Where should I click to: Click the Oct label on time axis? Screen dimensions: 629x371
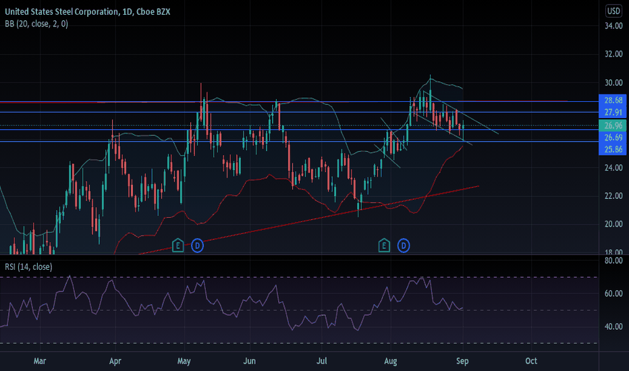[531, 361]
